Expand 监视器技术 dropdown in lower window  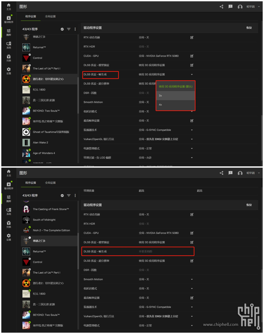[192, 307]
